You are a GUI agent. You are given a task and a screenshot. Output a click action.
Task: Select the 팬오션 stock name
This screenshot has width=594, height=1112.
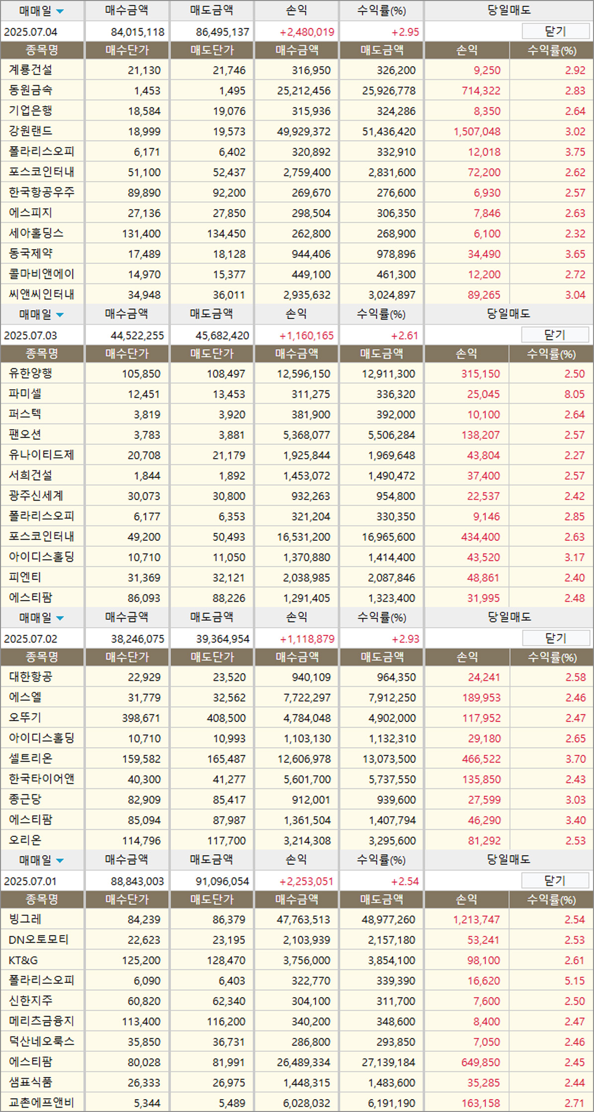(x=25, y=434)
